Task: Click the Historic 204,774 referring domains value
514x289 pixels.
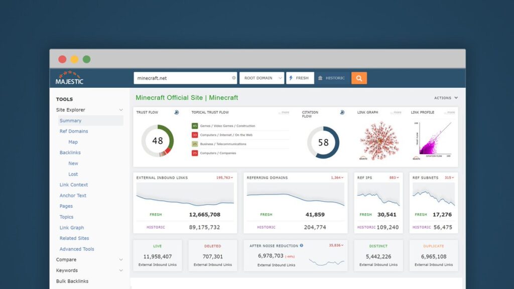Action: 315,227
